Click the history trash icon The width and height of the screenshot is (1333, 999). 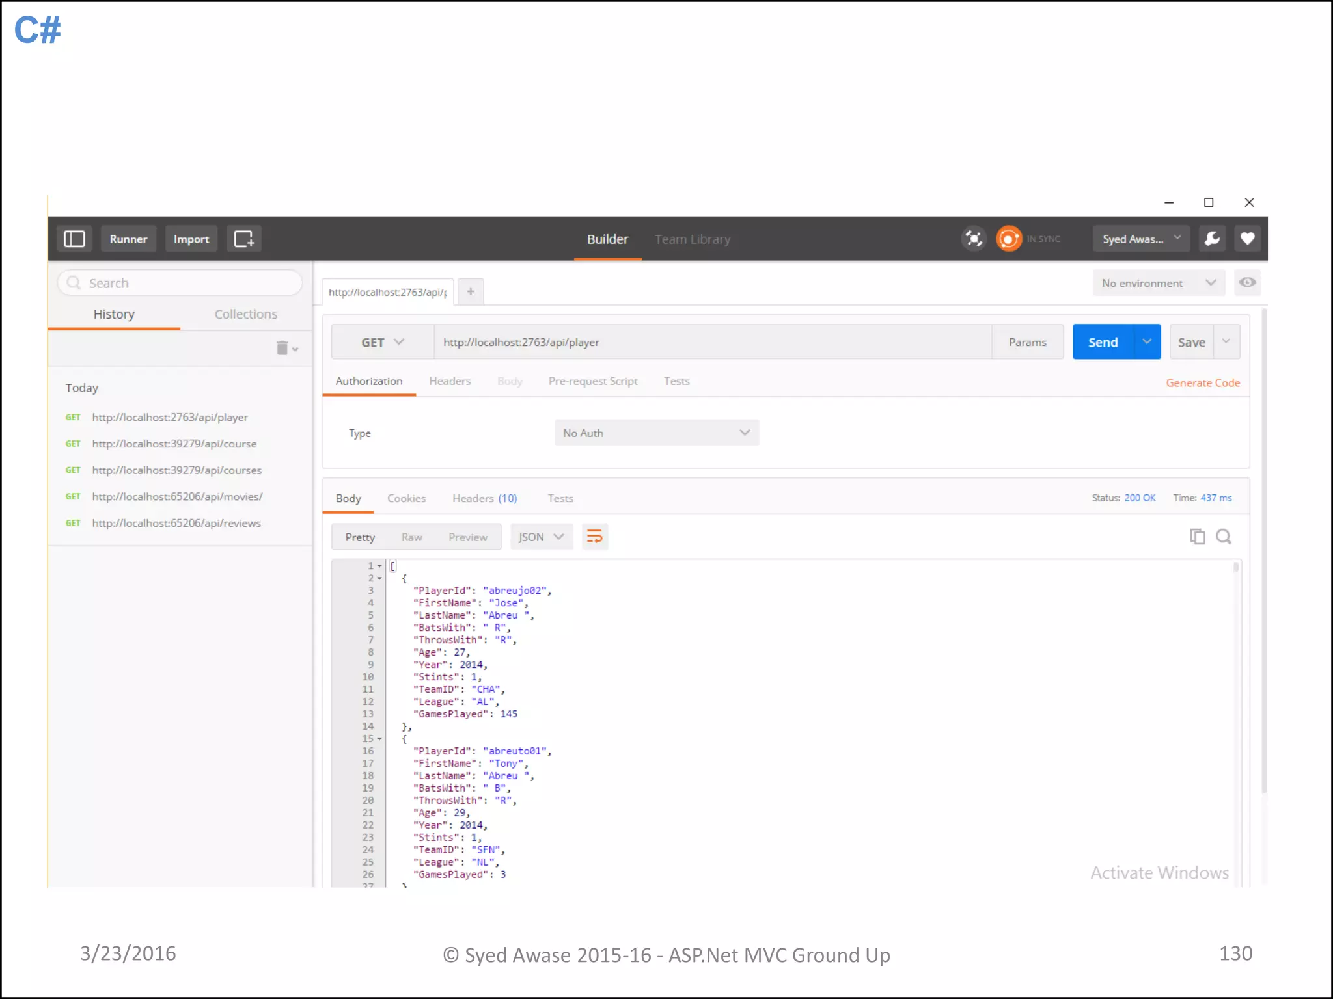point(282,348)
